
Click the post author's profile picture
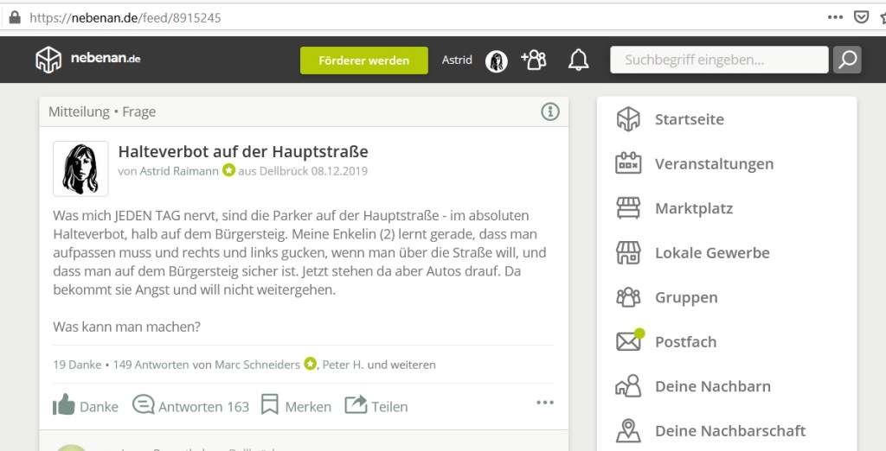point(80,168)
